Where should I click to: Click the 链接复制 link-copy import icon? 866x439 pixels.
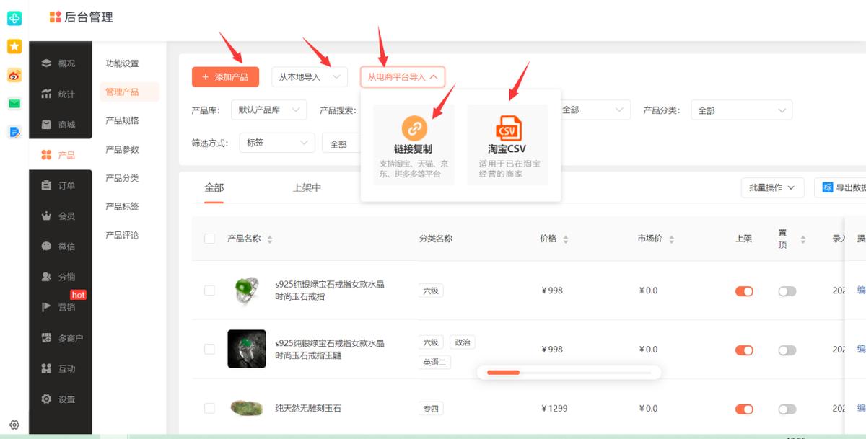click(x=412, y=126)
